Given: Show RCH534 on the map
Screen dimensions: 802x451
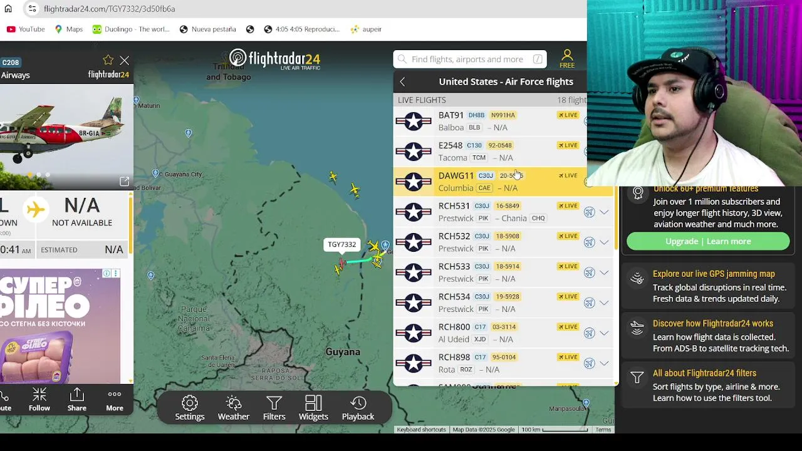Looking at the screenshot, I should tap(589, 303).
